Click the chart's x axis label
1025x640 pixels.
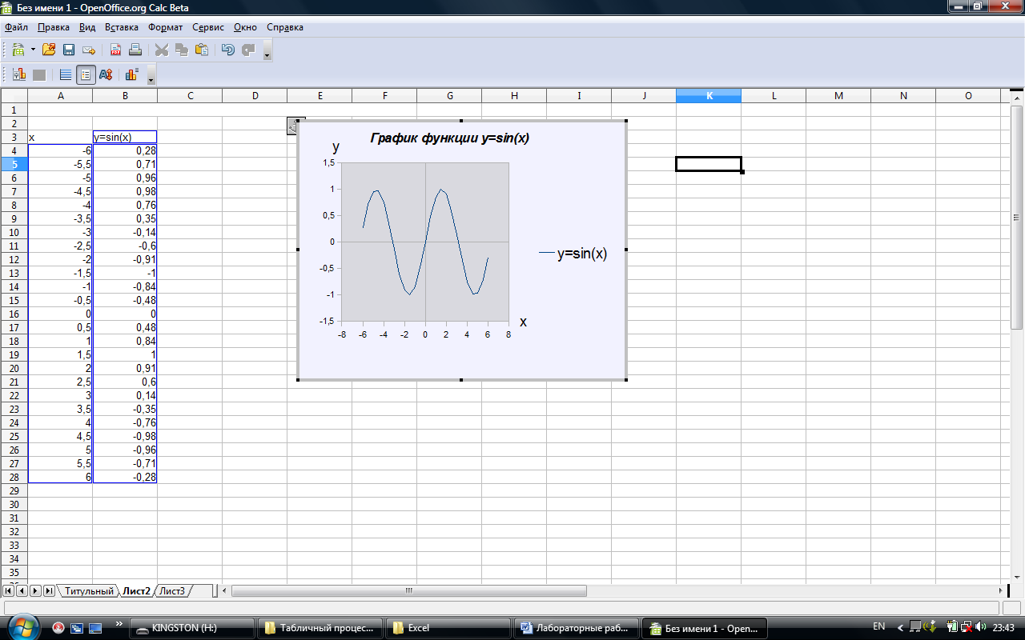pyautogui.click(x=524, y=322)
